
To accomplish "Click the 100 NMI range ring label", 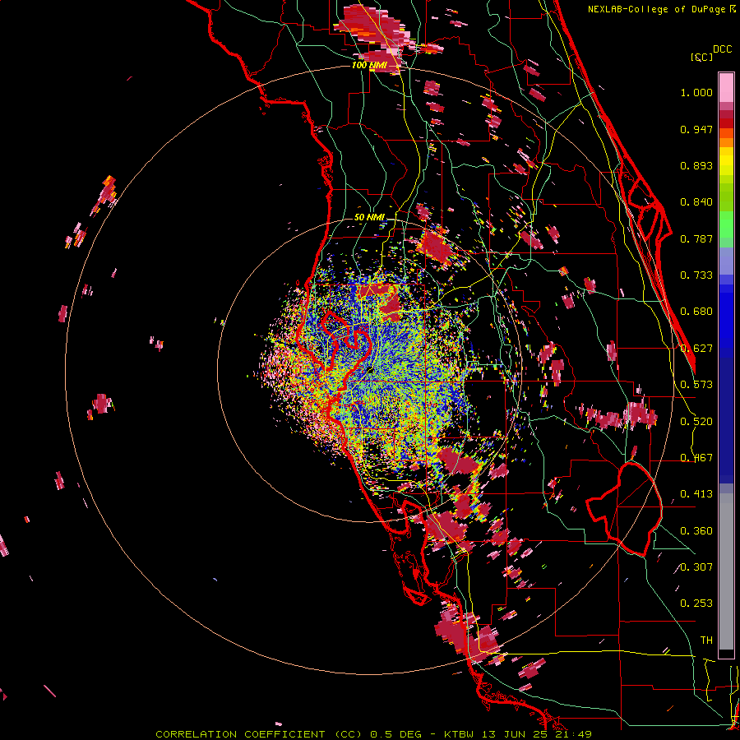I will coord(369,65).
